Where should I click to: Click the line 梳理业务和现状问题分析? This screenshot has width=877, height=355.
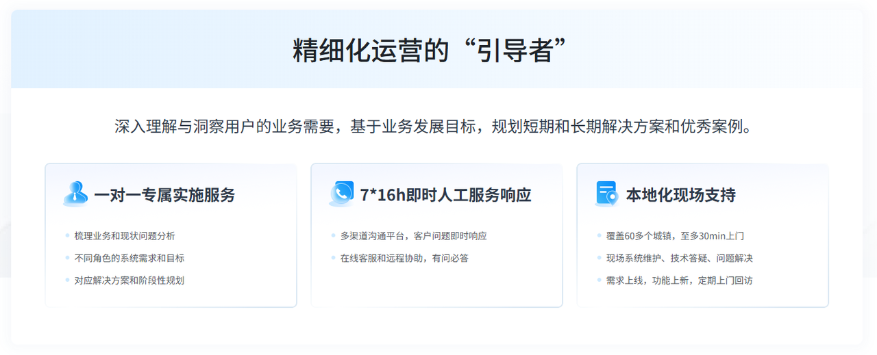[125, 236]
